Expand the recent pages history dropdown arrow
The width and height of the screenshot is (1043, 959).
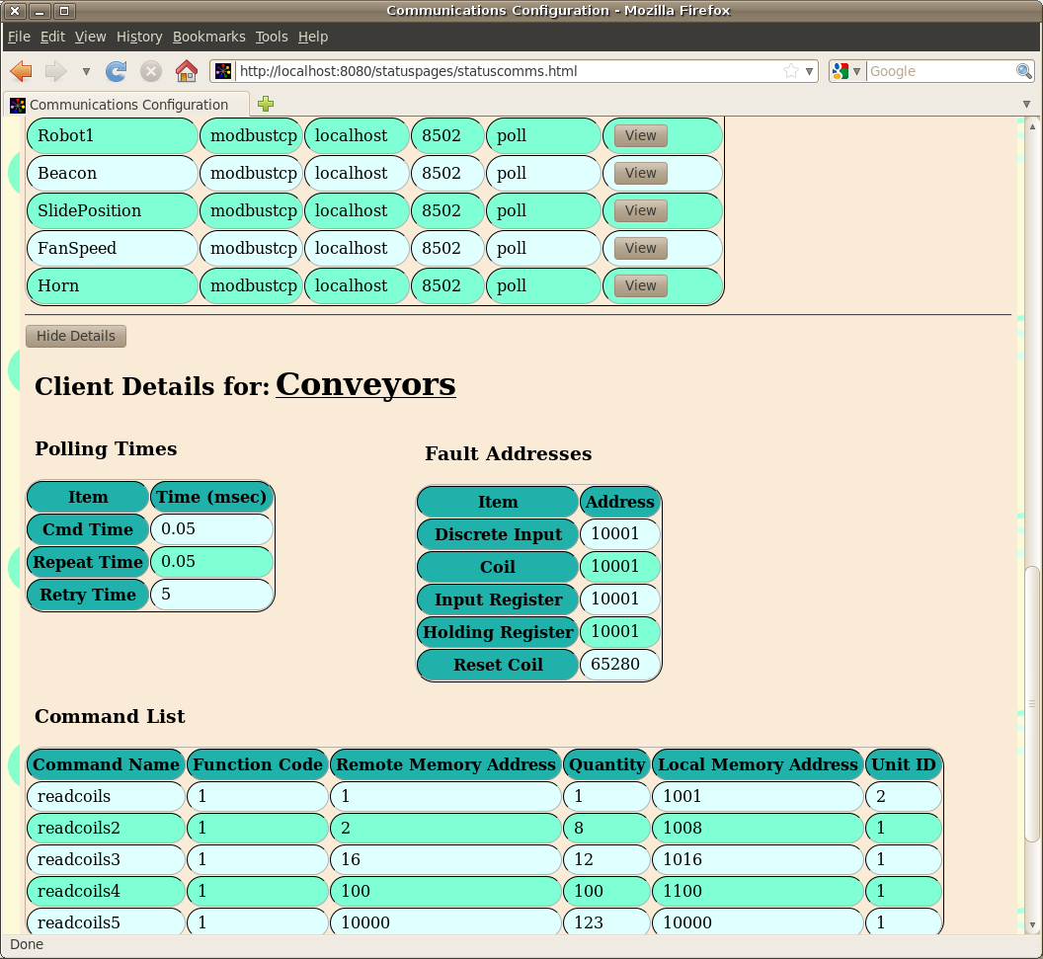point(85,71)
